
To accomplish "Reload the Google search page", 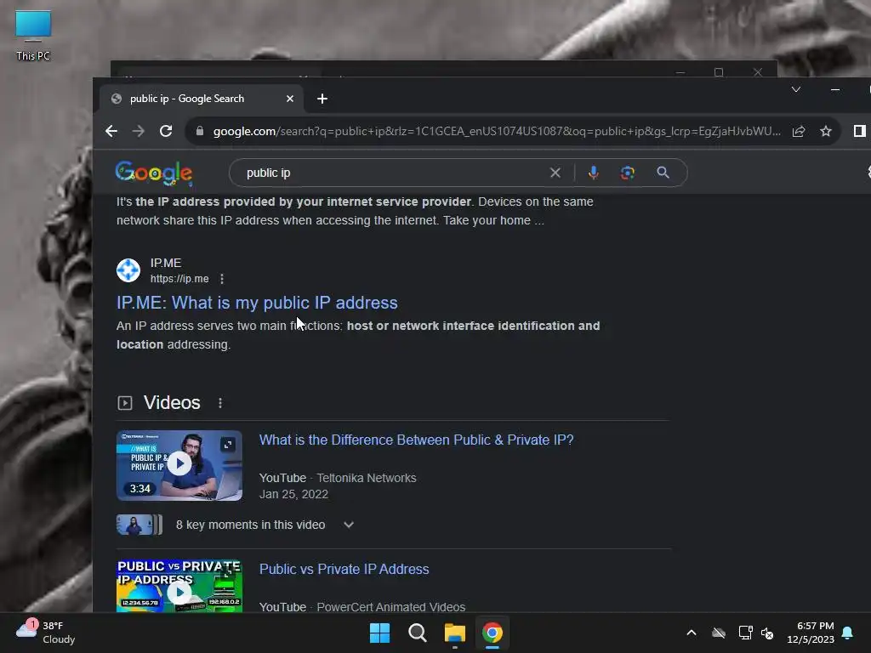I will point(166,131).
